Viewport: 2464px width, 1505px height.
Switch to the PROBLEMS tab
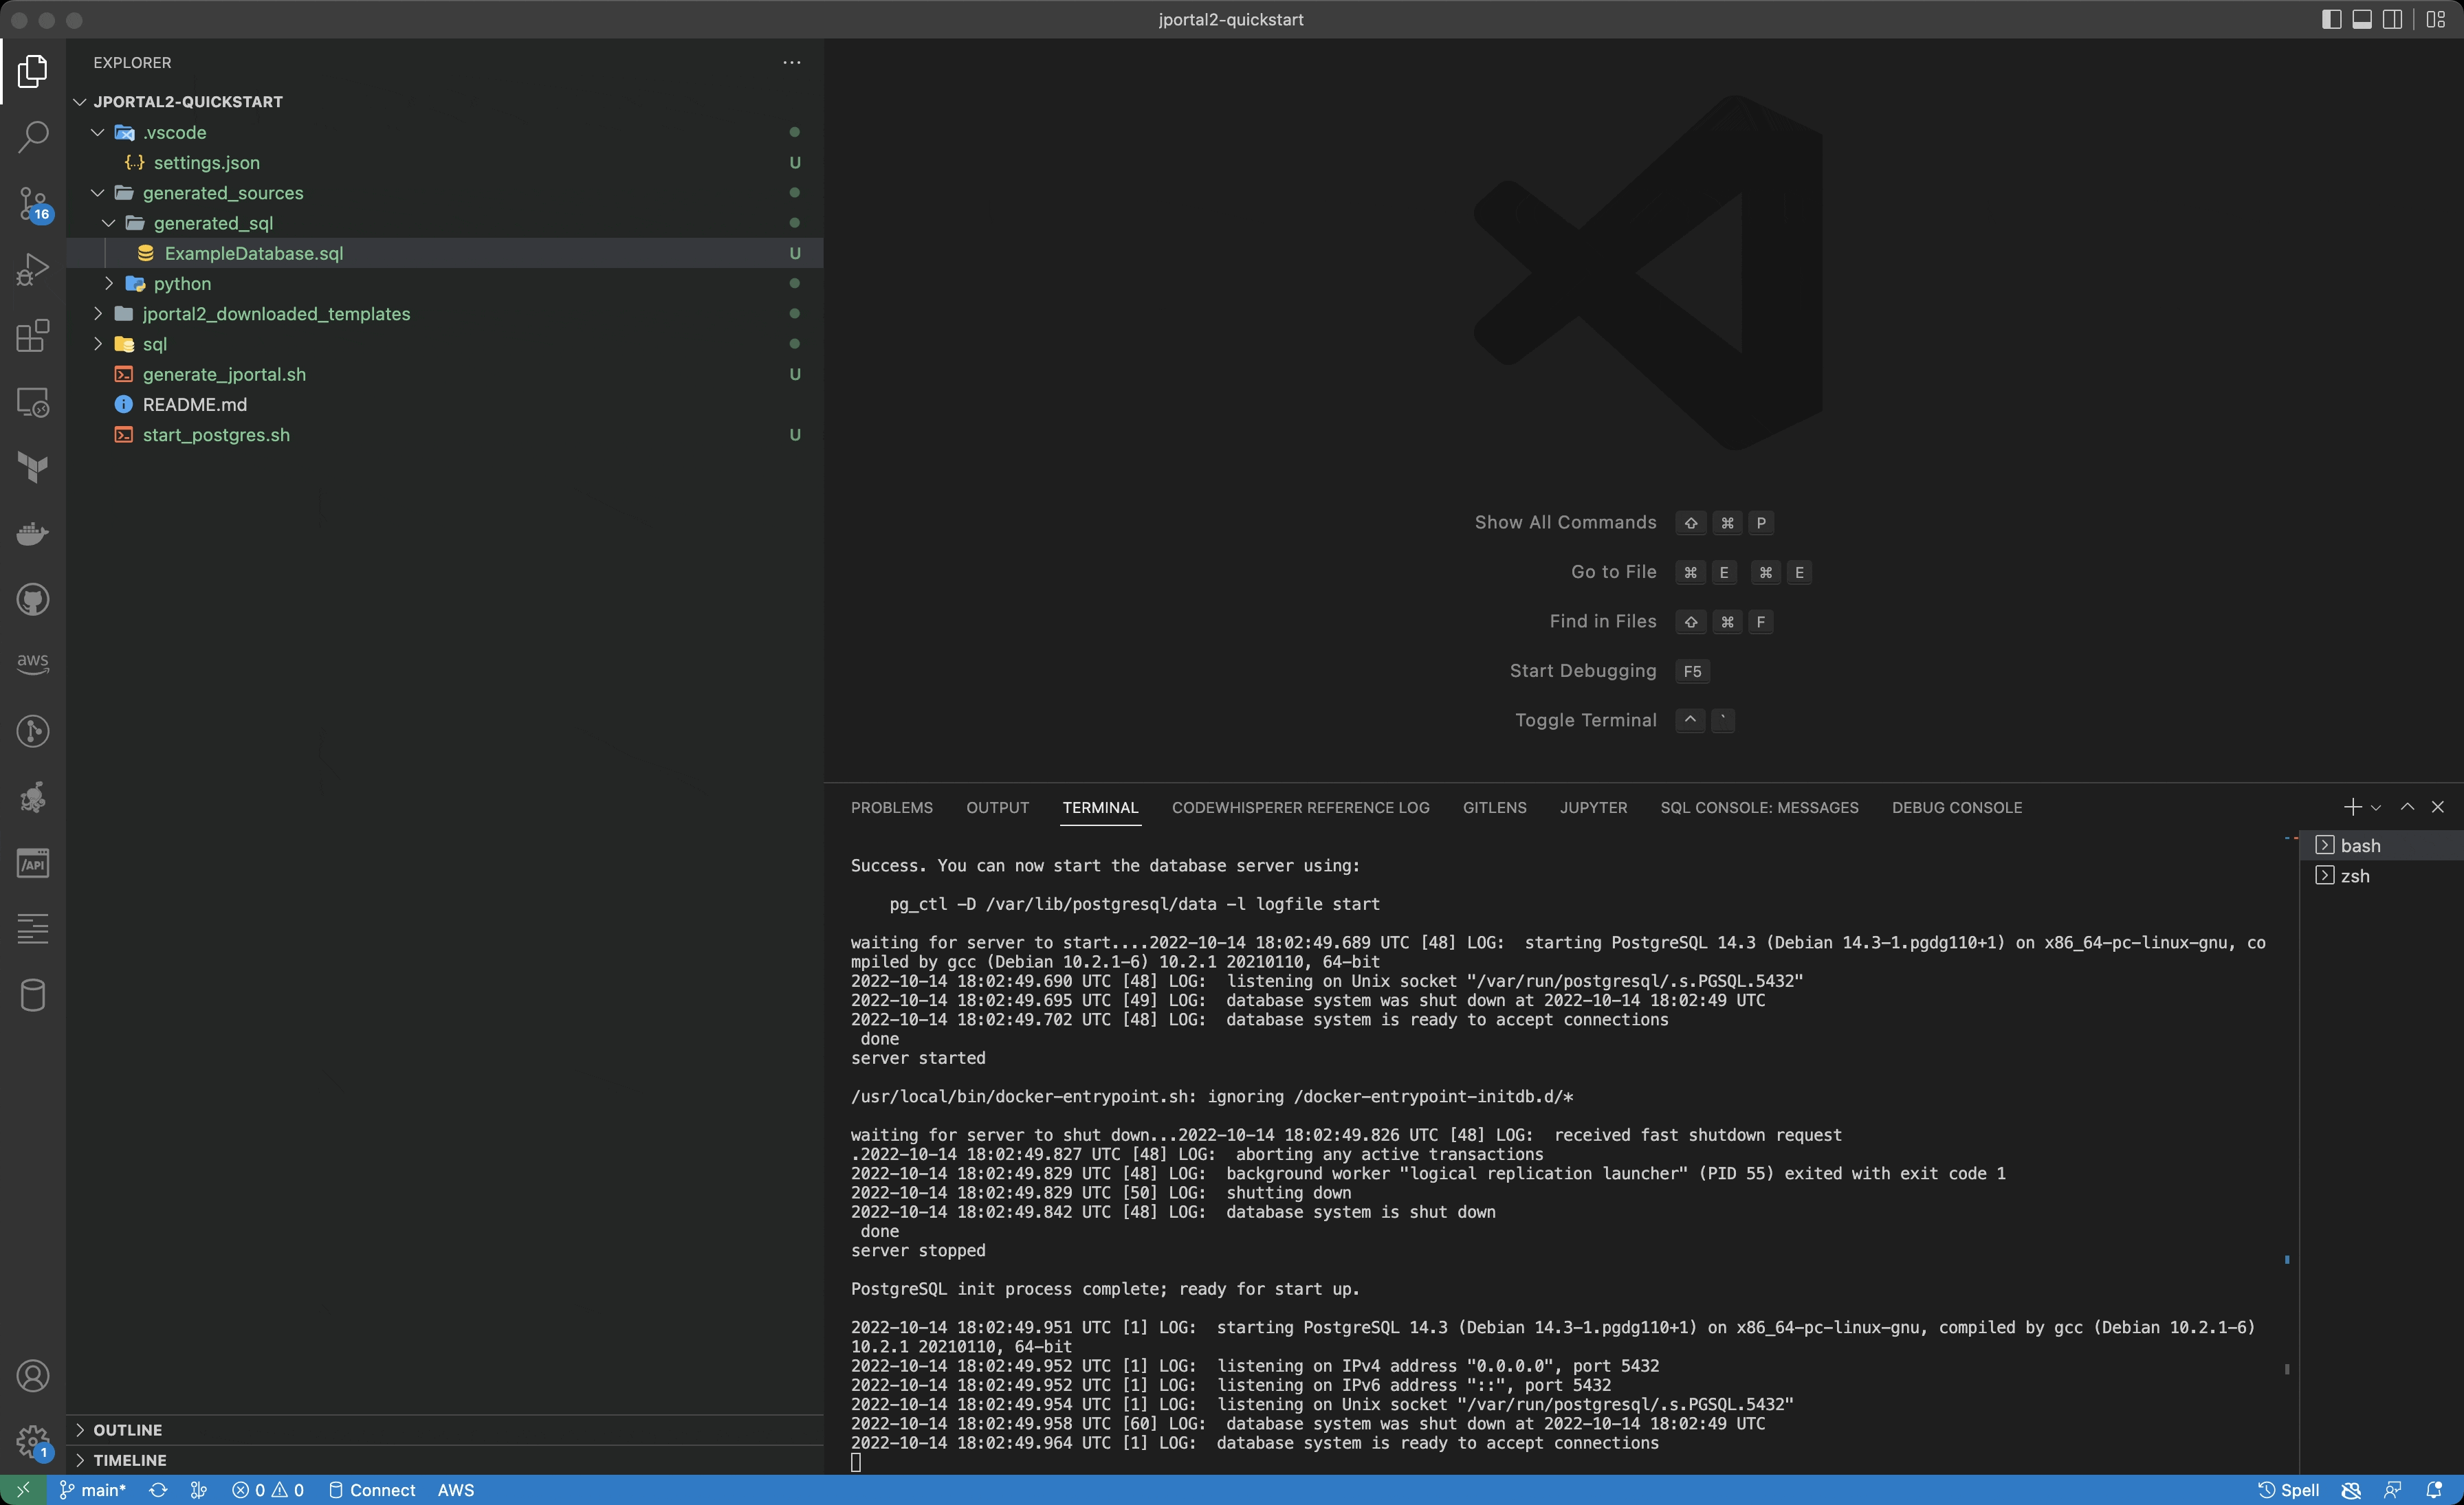click(892, 807)
